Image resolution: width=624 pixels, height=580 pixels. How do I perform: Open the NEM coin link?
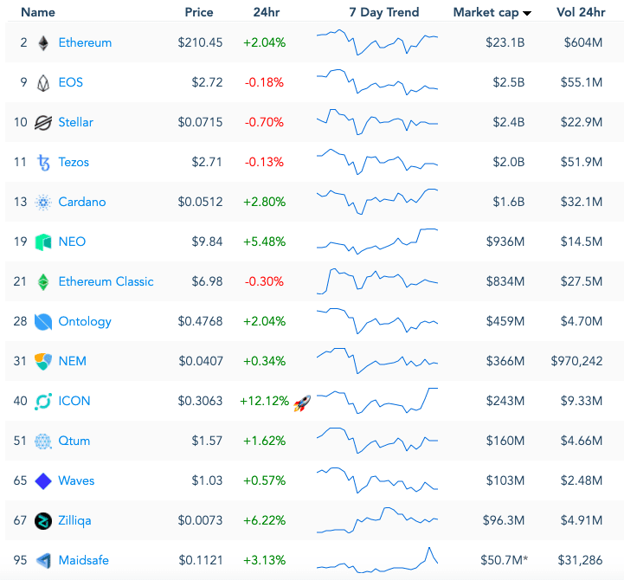pyautogui.click(x=73, y=361)
